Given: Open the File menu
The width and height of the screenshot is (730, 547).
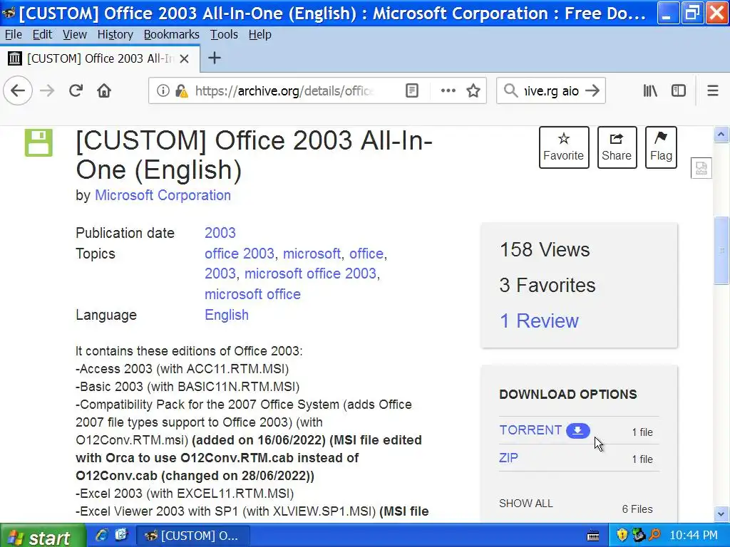Looking at the screenshot, I should [14, 34].
